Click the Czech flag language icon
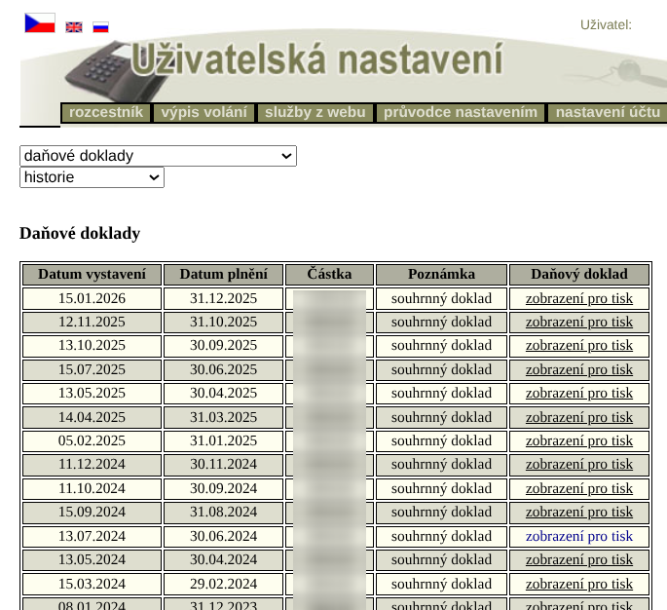 [x=40, y=22]
